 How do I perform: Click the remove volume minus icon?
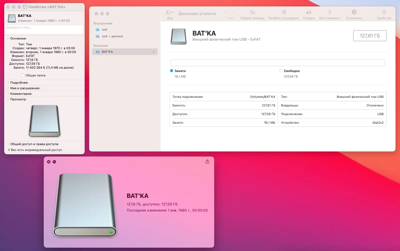tap(234, 12)
